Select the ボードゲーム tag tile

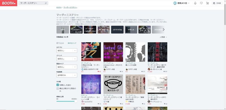point(104,30)
